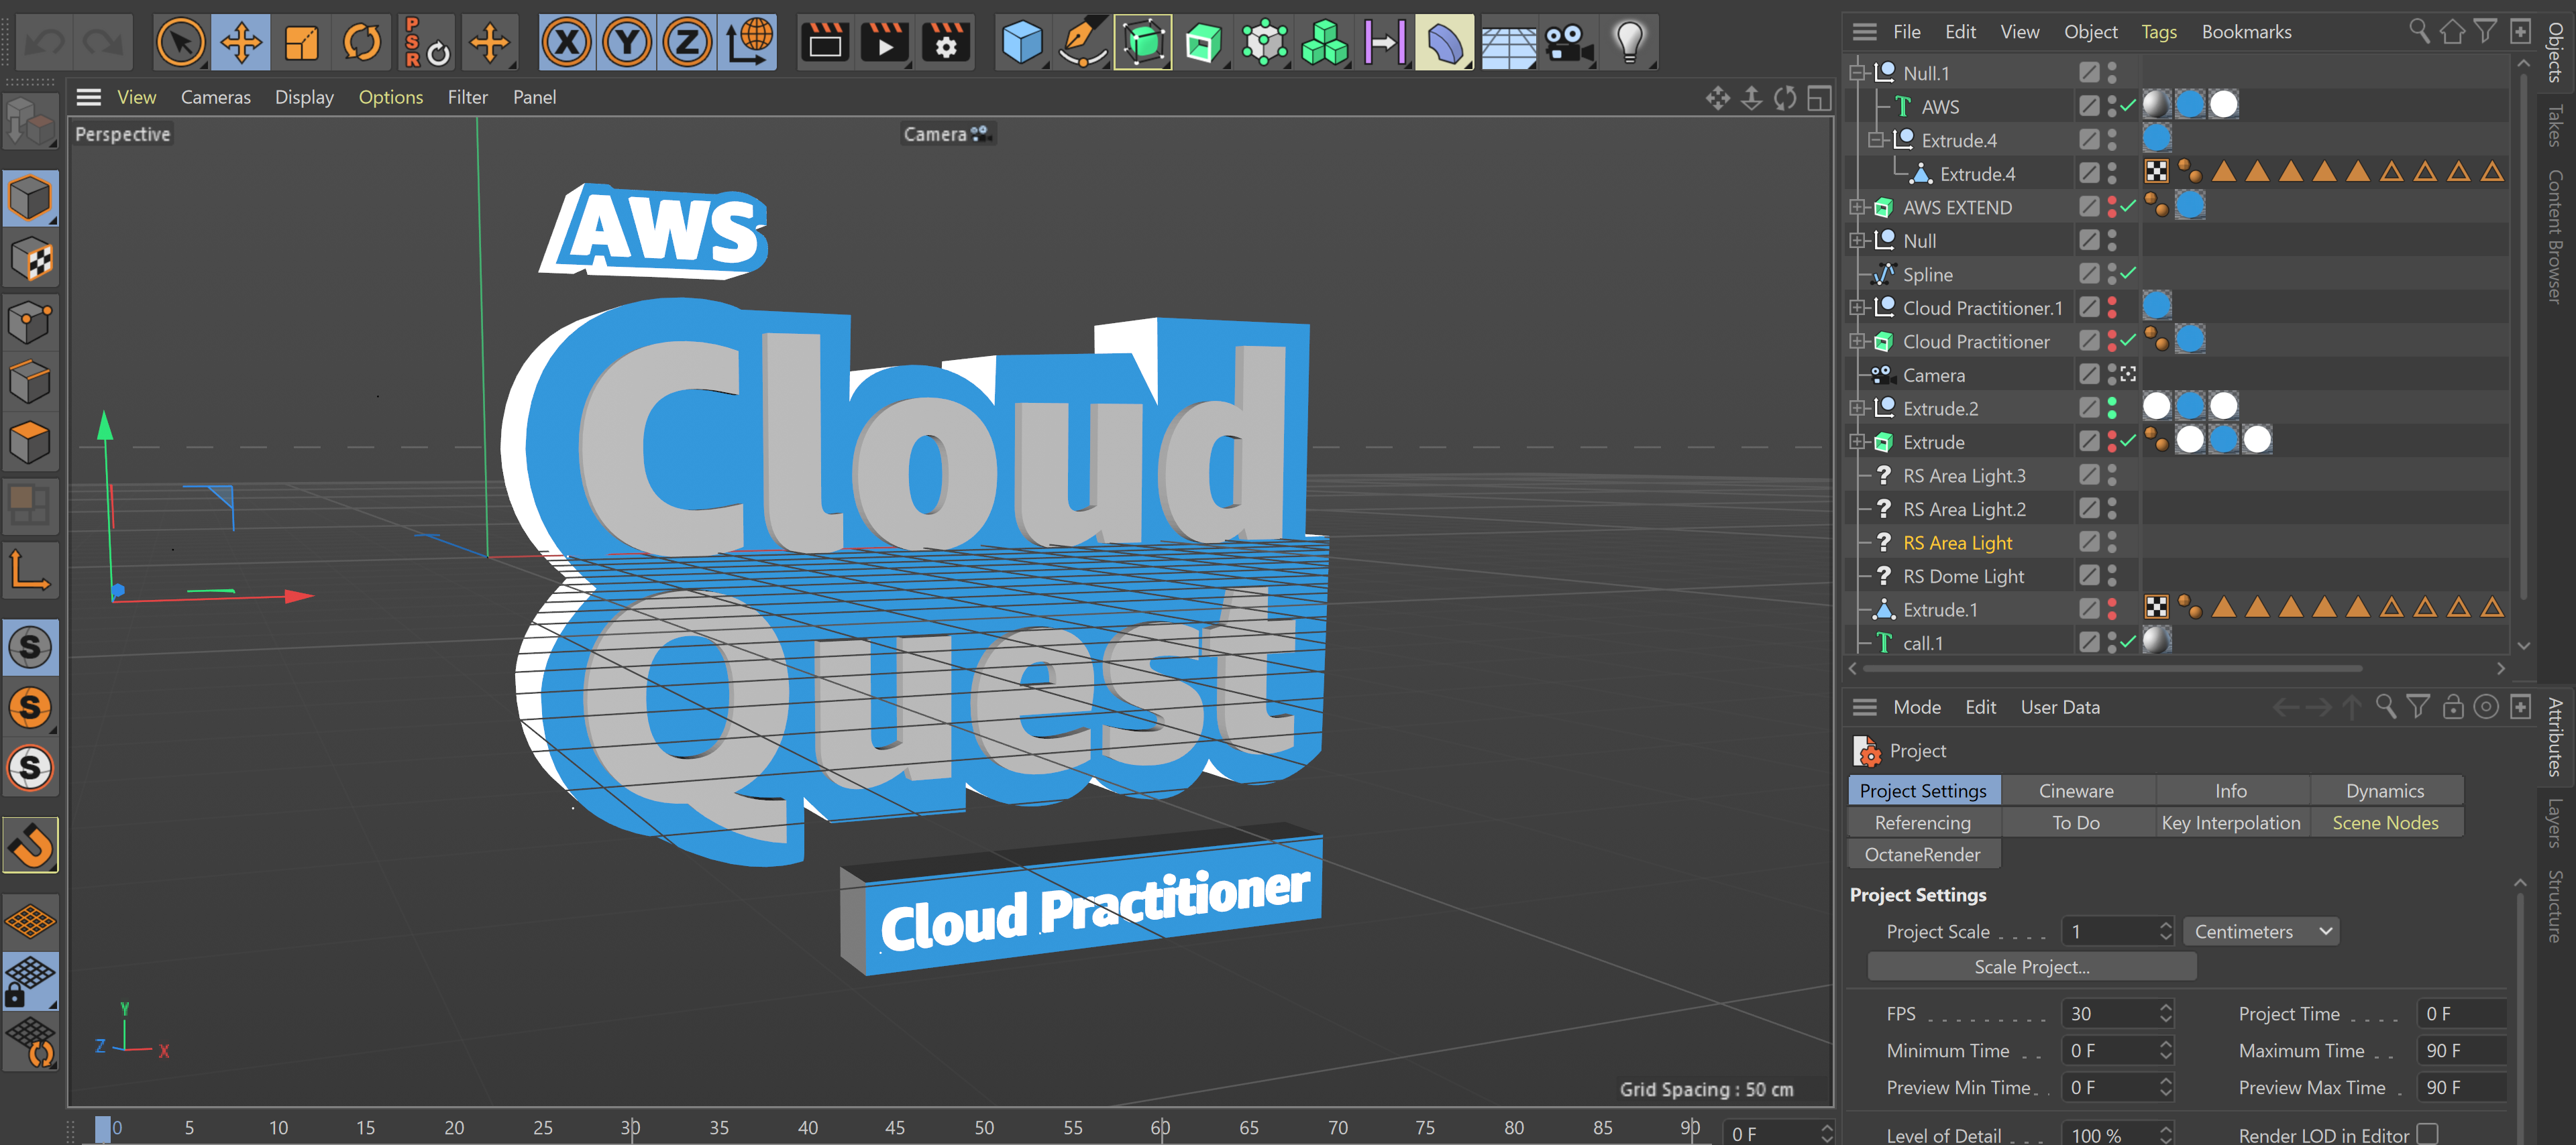Screen dimensions: 2576x1145
Task: Add a Cube primitive object
Action: pos(1022,43)
